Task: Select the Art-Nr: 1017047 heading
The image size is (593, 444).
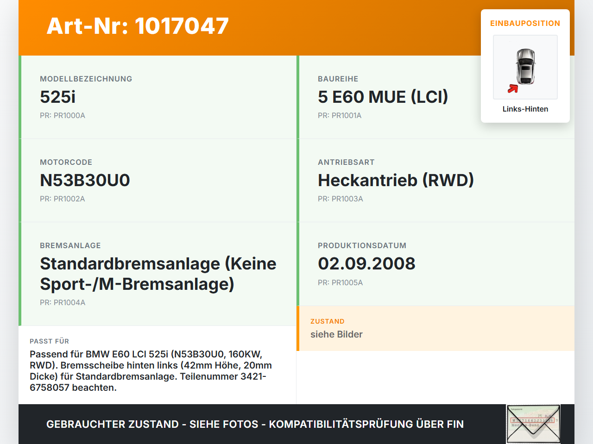Action: [138, 26]
